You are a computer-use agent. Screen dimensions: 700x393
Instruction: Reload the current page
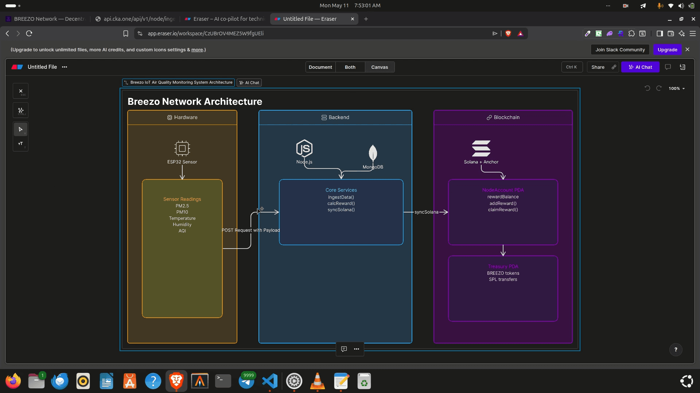(29, 33)
